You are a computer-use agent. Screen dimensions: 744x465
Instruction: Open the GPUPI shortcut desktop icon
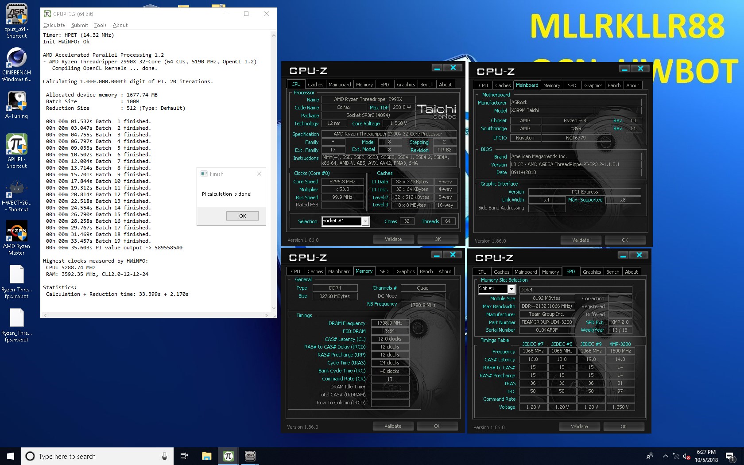16,151
